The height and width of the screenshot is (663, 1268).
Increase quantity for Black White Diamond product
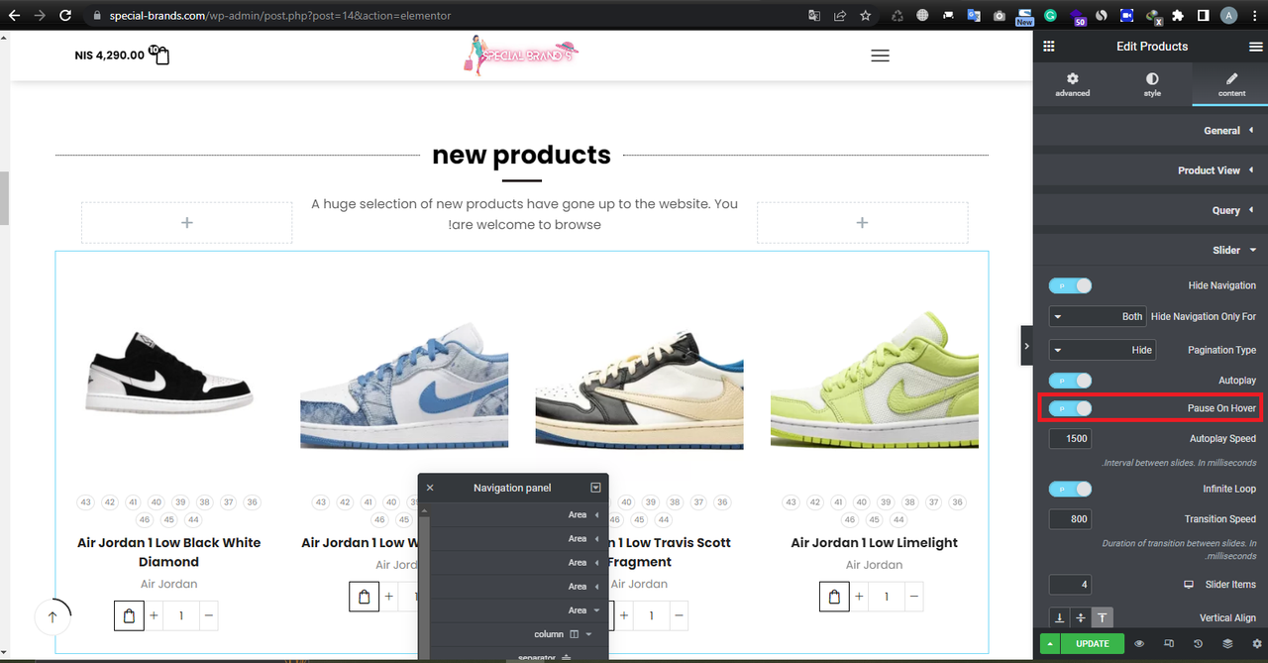154,615
